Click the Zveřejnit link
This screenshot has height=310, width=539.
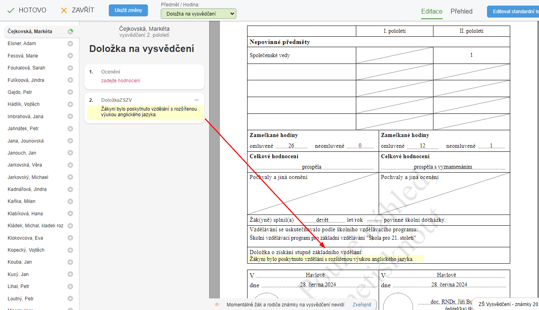pyautogui.click(x=362, y=305)
